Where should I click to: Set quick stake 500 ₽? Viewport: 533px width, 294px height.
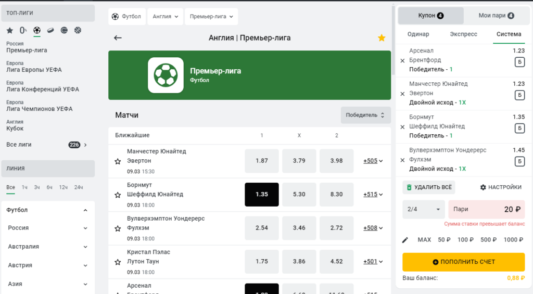pos(488,240)
